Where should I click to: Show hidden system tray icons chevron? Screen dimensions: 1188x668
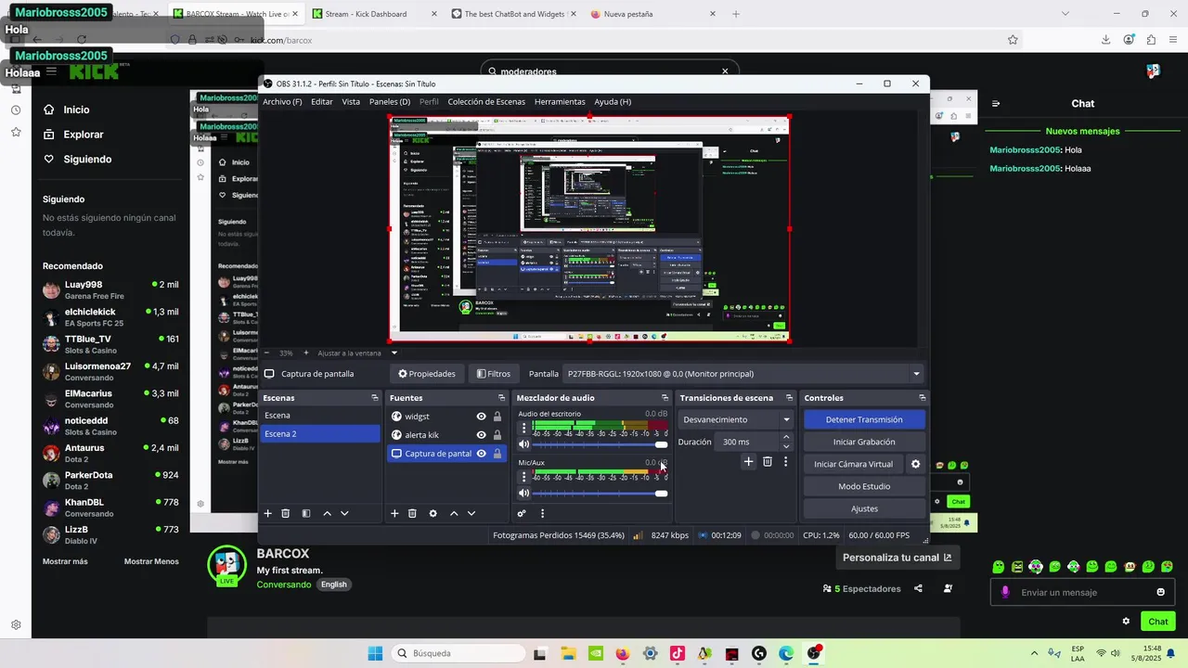[1035, 653]
